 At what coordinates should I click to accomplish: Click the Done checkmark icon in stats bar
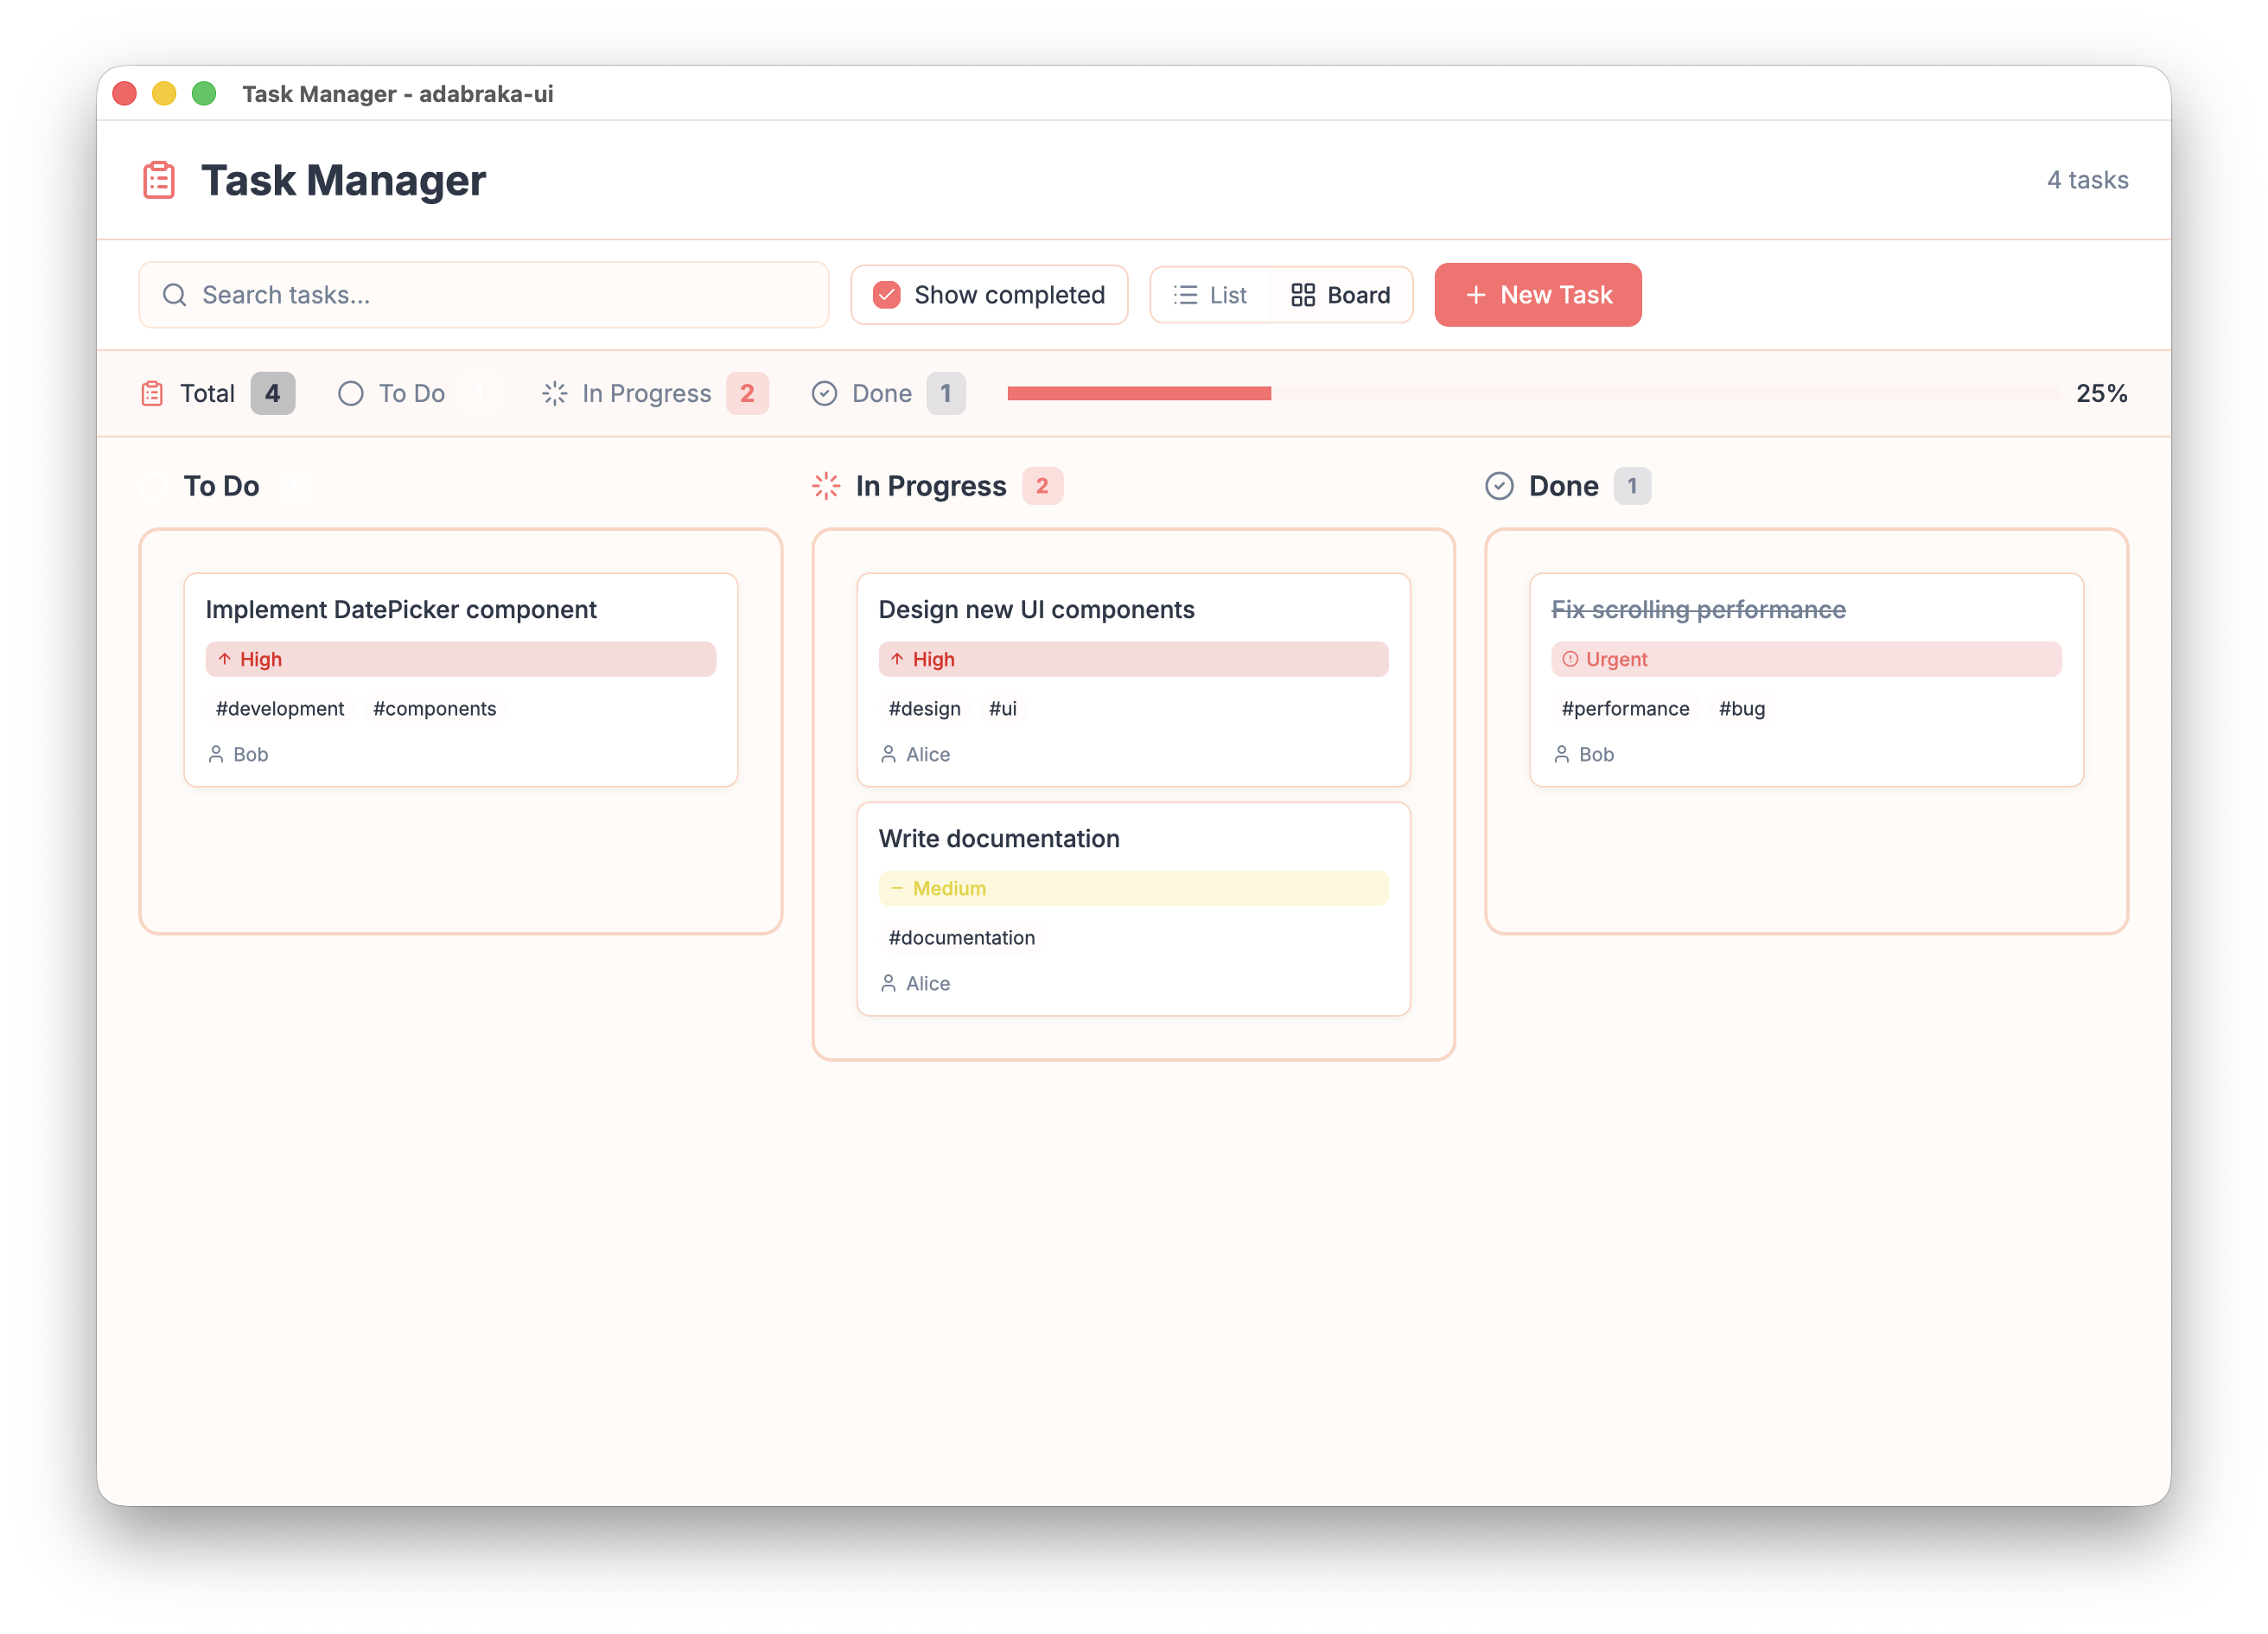(824, 393)
